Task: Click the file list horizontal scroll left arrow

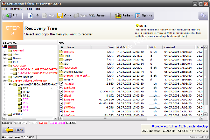Action: point(61,118)
